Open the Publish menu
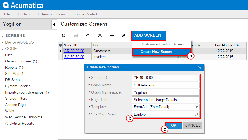248x140 pixels. pos(24,14)
